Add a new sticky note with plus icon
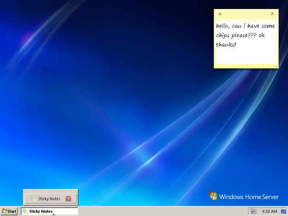Screen dimensions: 288x216 point(220,14)
